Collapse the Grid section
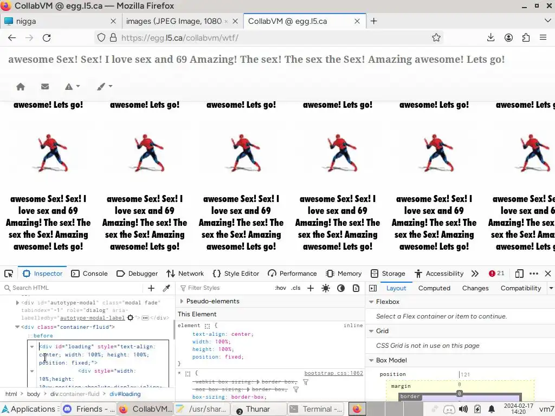 pos(371,331)
